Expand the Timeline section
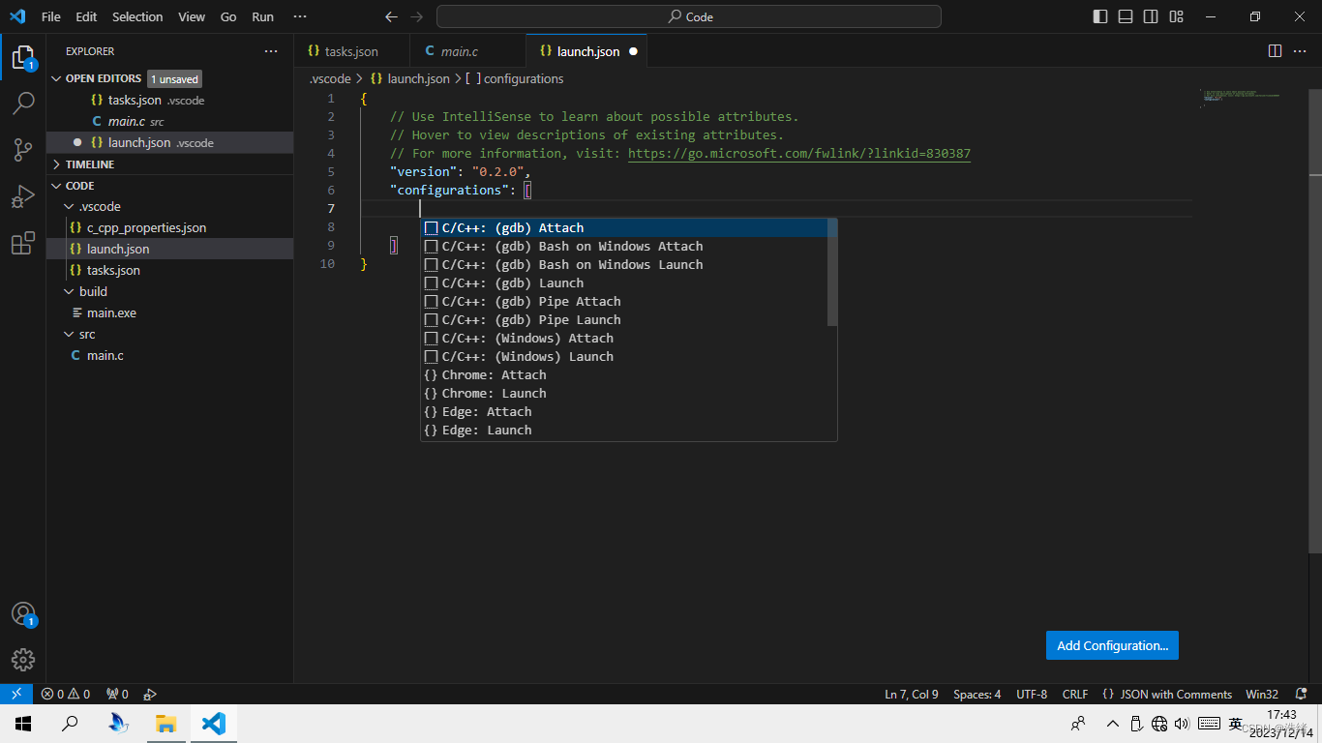Viewport: 1322px width, 743px height. pos(89,164)
